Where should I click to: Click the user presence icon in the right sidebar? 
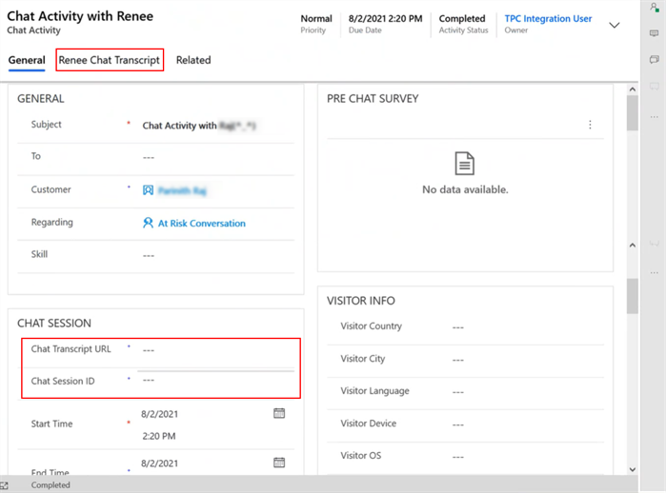click(655, 8)
